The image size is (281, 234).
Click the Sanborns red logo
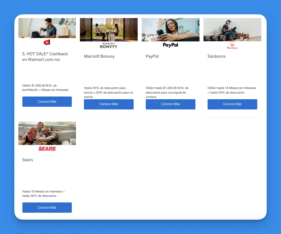[x=232, y=46]
